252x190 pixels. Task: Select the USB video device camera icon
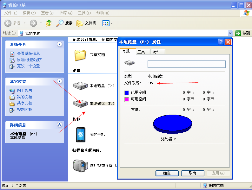pyautogui.click(x=81, y=166)
